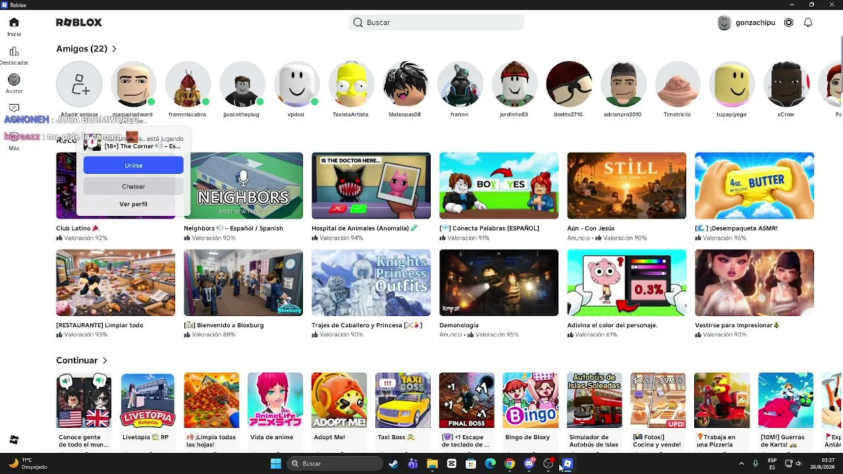
Task: Open [RESTAURANTE] Limpiar todo thumbnail
Action: [116, 282]
